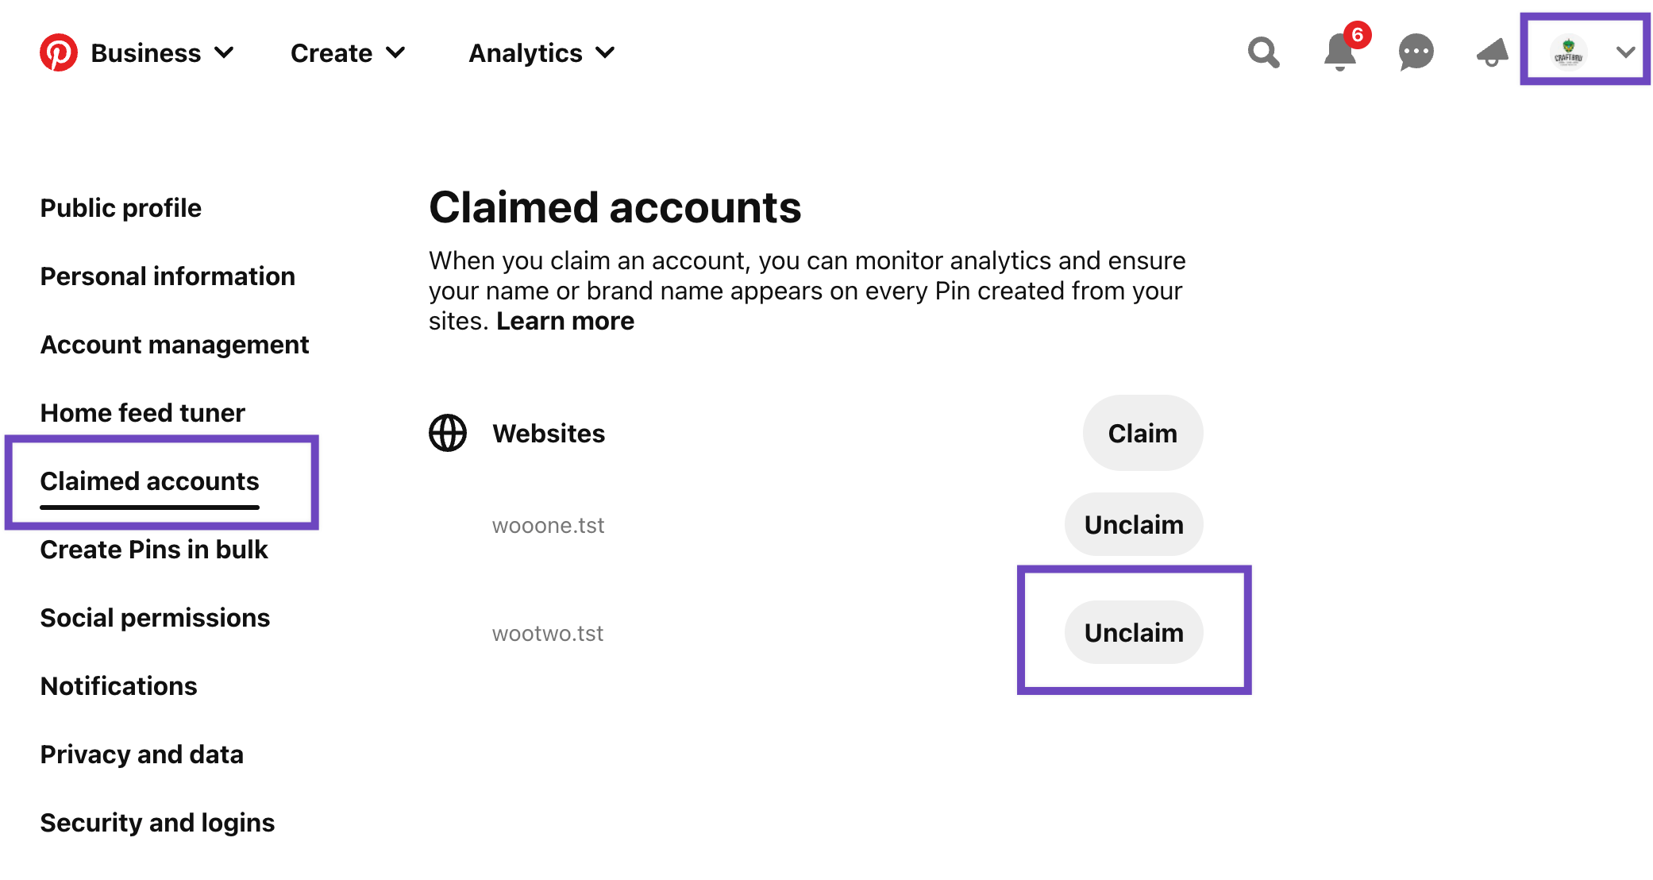
Task: Open messages via the chat bubble icon
Action: pyautogui.click(x=1415, y=52)
